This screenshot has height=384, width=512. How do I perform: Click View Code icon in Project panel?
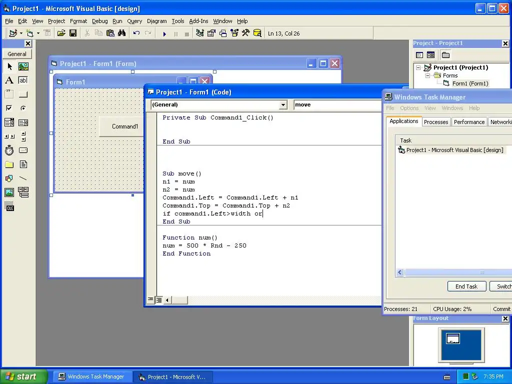[x=419, y=55]
